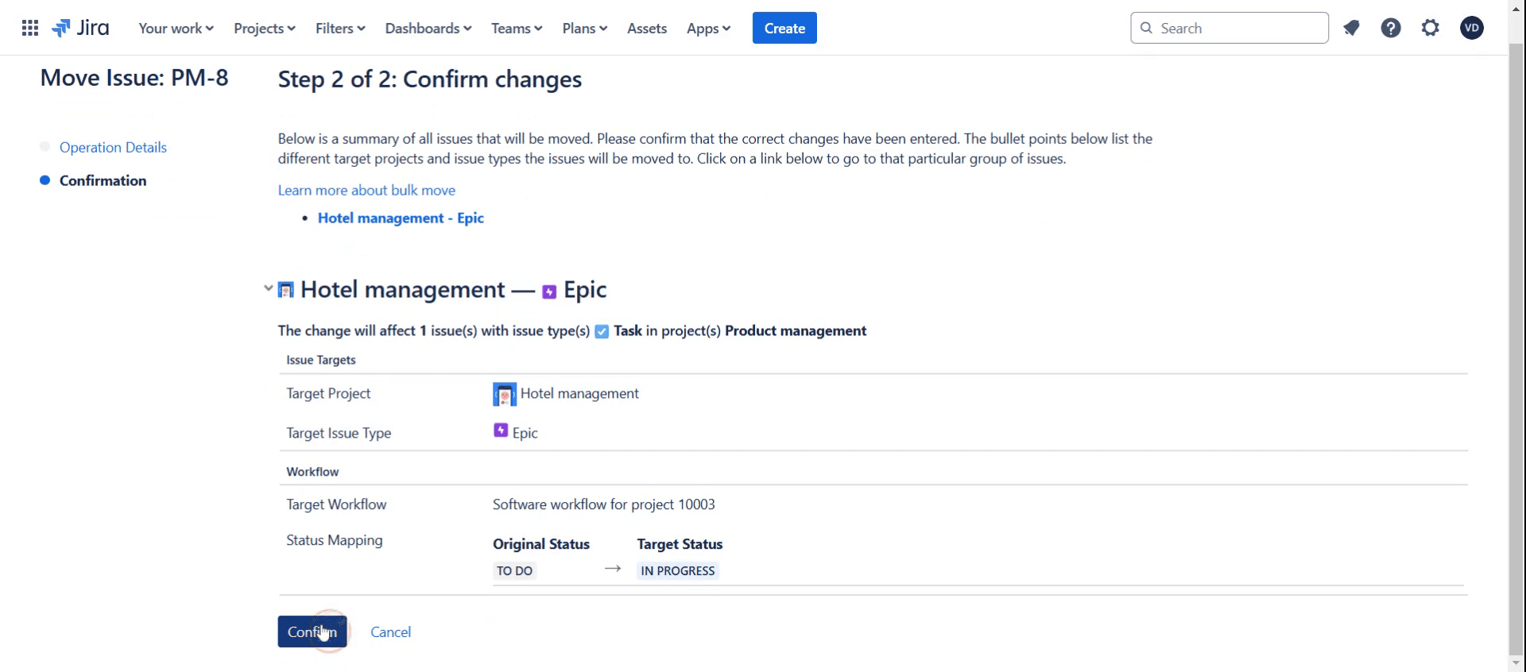The image size is (1526, 672).
Task: Click the blue Task issue type icon
Action: 602,331
